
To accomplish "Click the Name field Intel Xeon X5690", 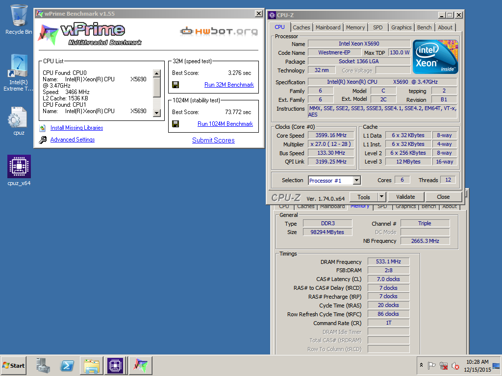I will pos(359,44).
